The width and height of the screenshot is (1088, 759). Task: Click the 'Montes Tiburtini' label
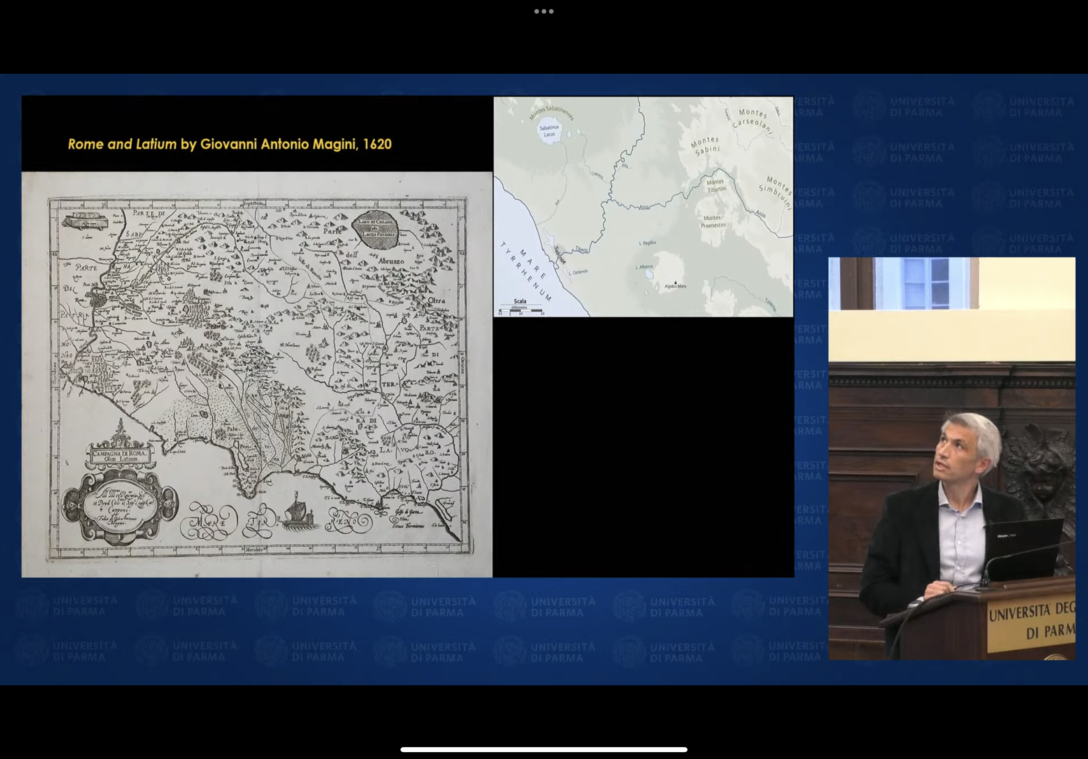[716, 186]
